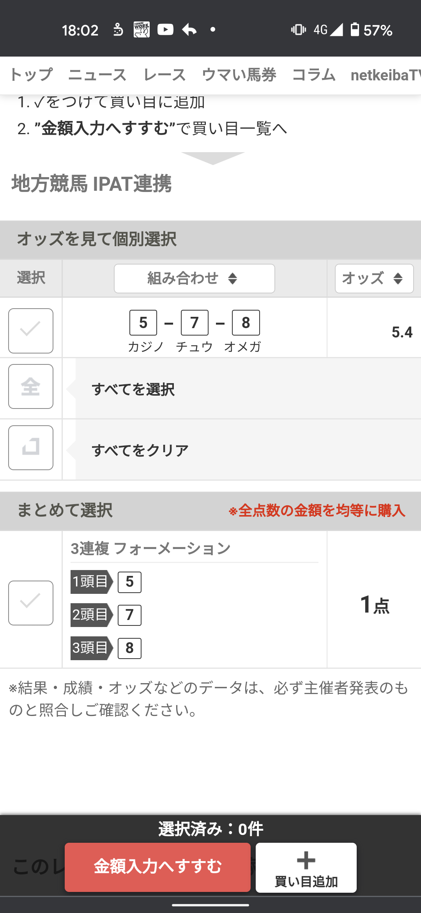Screen dimensions: 421x913
Task: Switch to the レース tab
Action: pyautogui.click(x=164, y=75)
